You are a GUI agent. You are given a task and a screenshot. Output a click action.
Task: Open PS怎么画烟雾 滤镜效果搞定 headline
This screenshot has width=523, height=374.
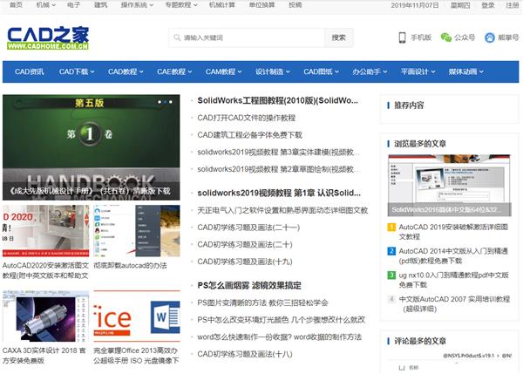[249, 286]
